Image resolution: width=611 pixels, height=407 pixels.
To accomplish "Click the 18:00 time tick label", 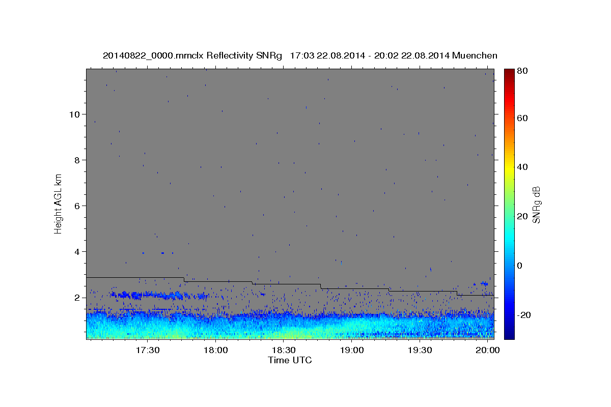I will [x=216, y=351].
